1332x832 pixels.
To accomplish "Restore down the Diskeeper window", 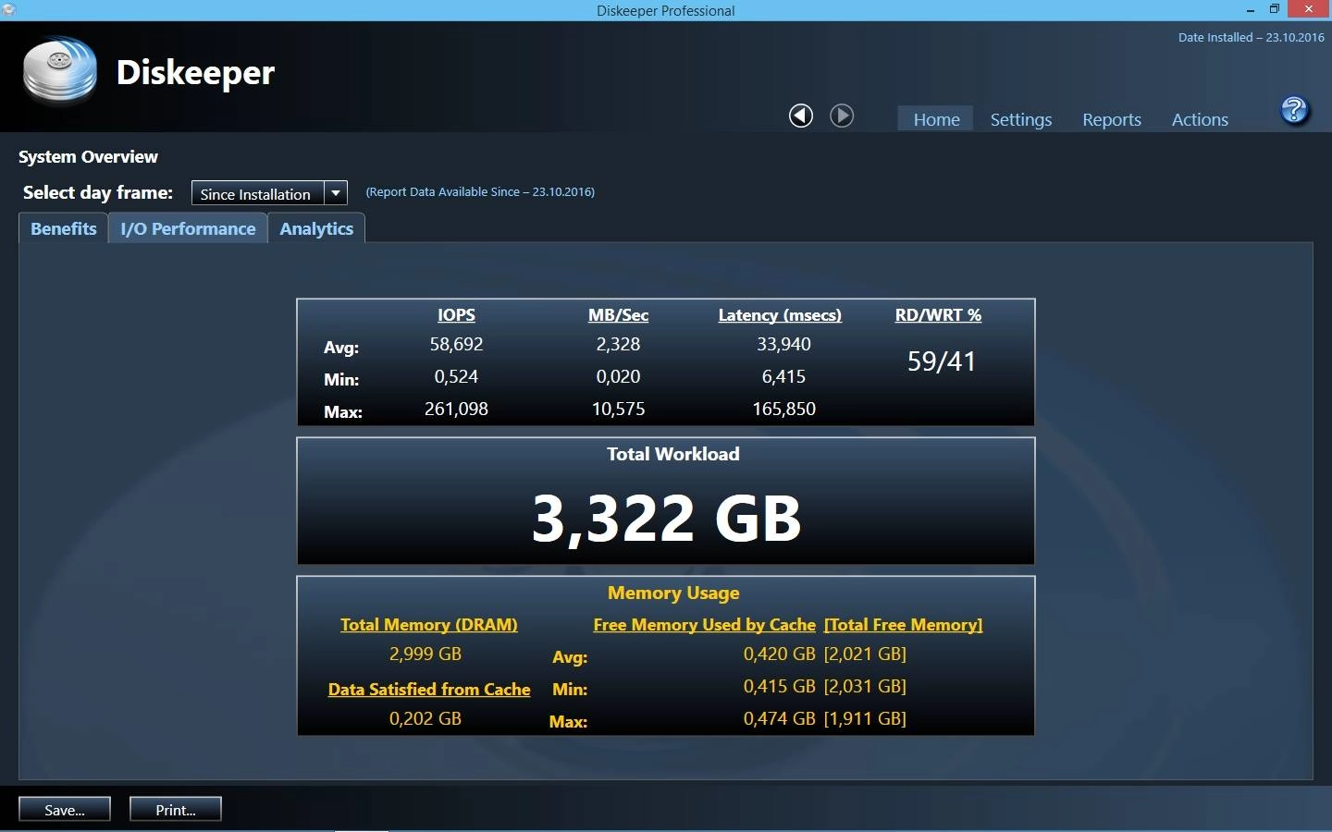I will point(1274,9).
